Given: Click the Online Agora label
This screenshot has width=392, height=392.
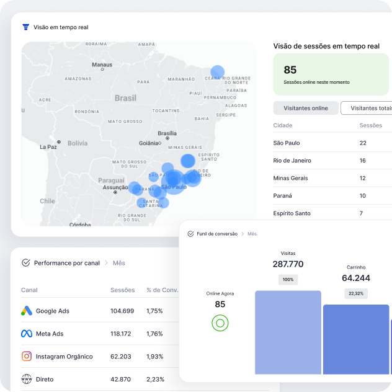Looking at the screenshot, I should pyautogui.click(x=220, y=293).
